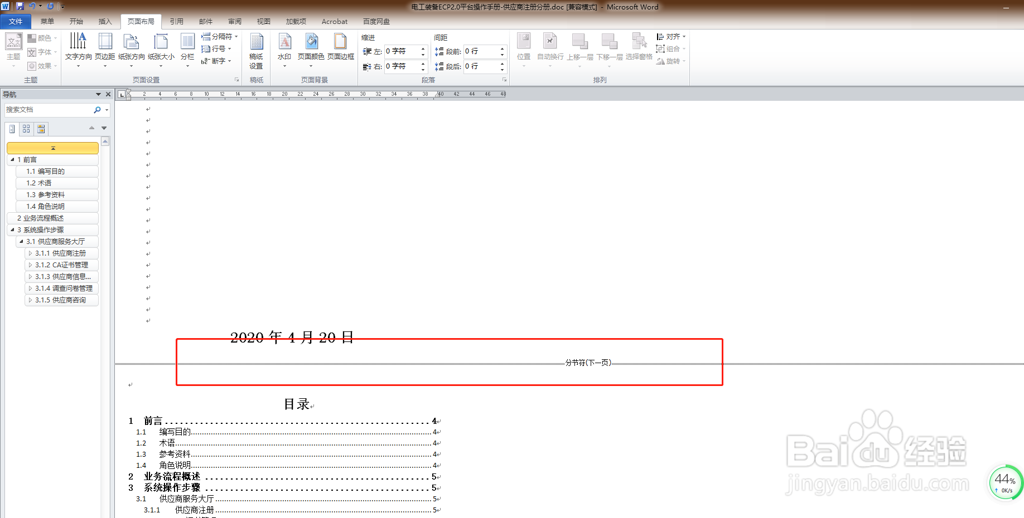Screen dimensions: 1024x518
Task: Click the 主题 themes button
Action: (x=13, y=50)
